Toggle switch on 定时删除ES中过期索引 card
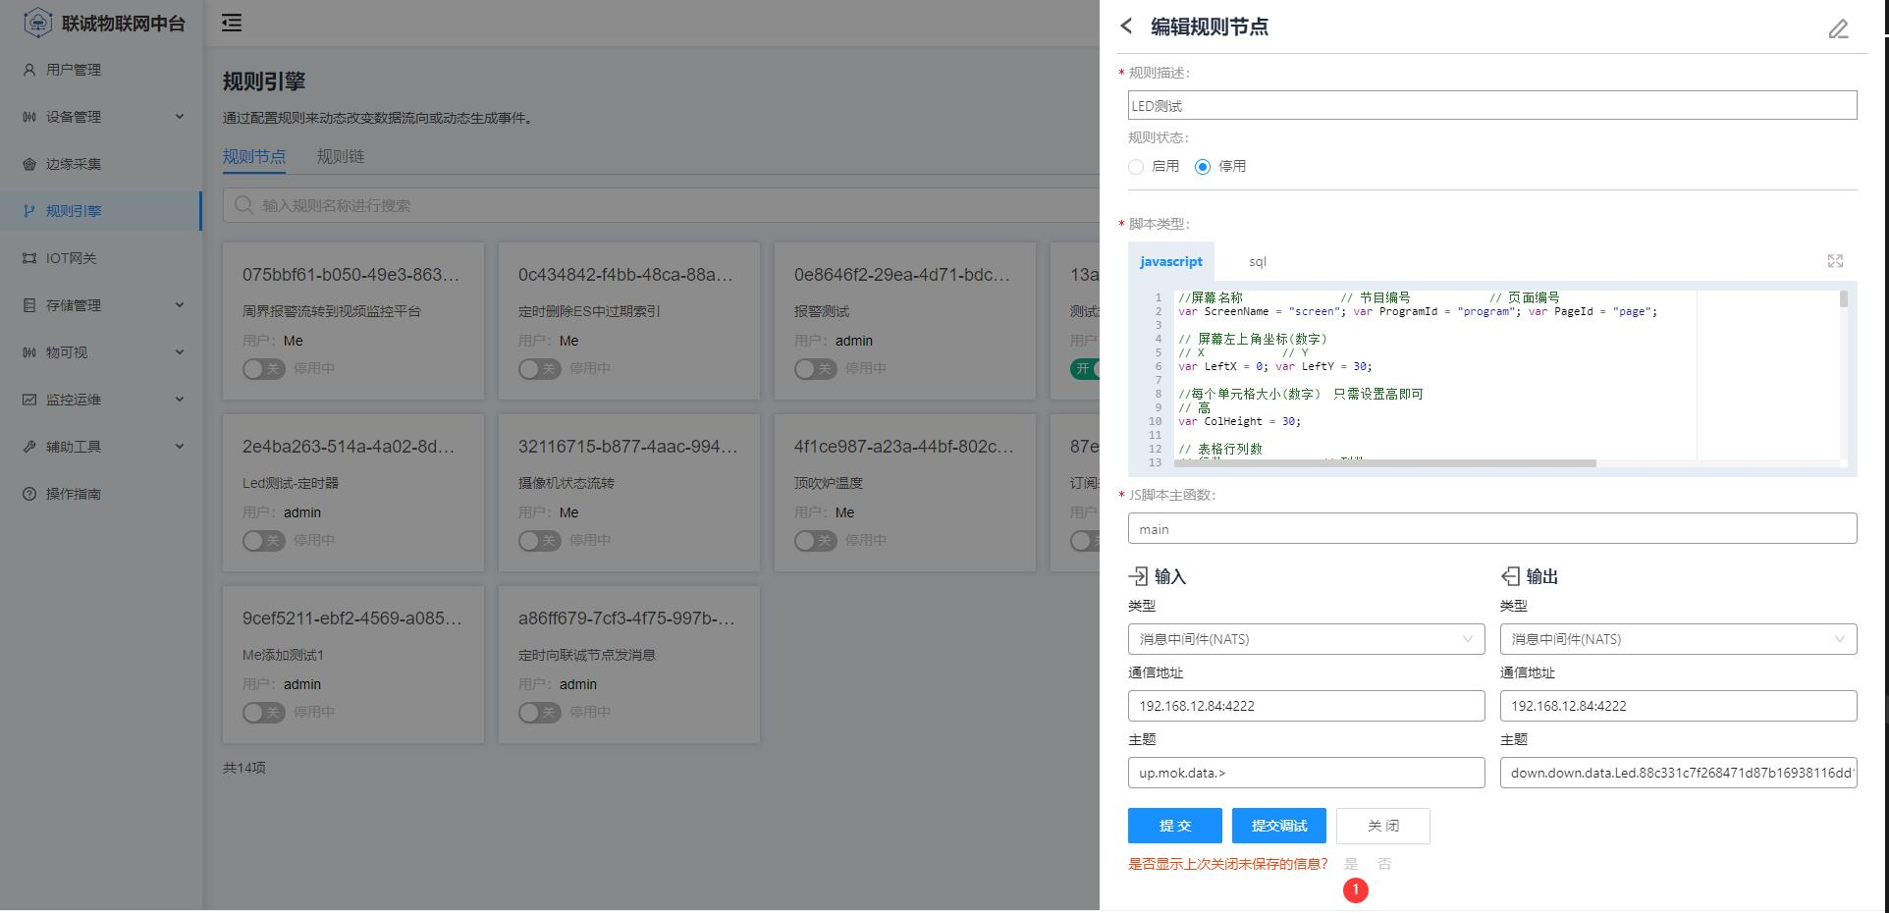Image resolution: width=1889 pixels, height=913 pixels. [x=540, y=369]
